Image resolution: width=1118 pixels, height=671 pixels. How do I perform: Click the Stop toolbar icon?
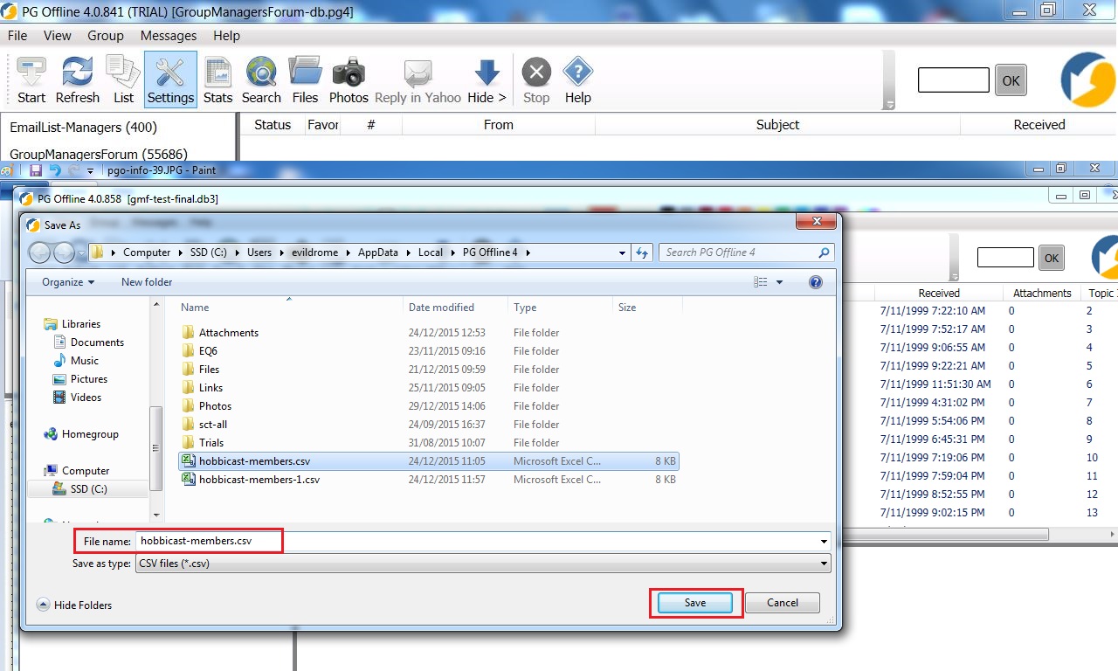(x=536, y=80)
